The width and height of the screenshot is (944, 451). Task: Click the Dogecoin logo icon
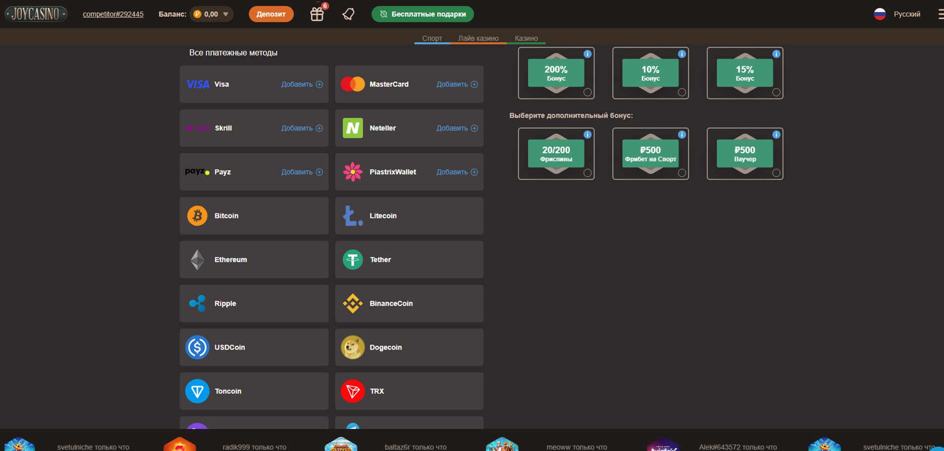click(352, 347)
